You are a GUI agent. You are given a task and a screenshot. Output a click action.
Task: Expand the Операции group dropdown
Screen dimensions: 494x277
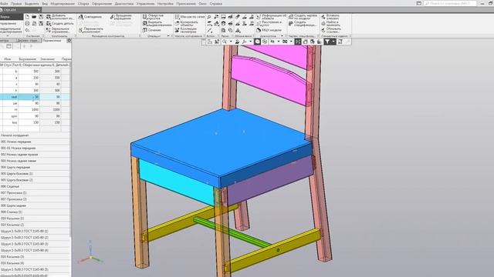coord(168,36)
